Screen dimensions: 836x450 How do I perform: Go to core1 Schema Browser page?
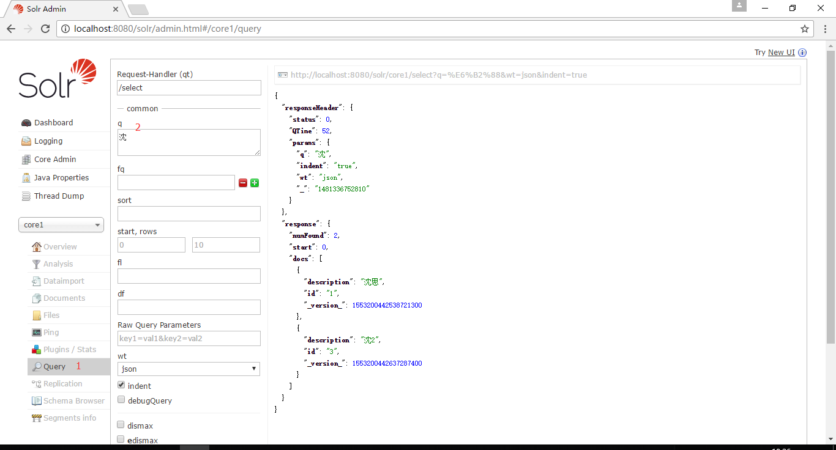(74, 401)
